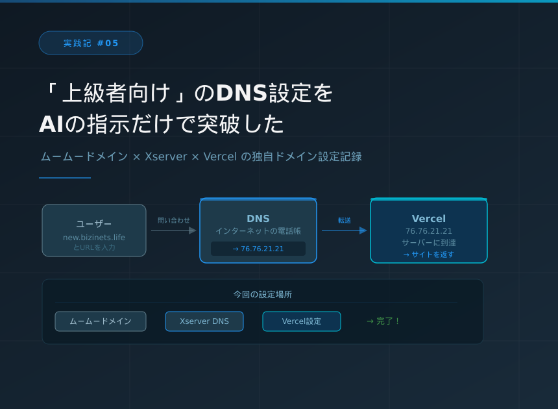Viewport: 558px width, 409px height.
Task: Click the サーバーに到達 text
Action: click(429, 243)
